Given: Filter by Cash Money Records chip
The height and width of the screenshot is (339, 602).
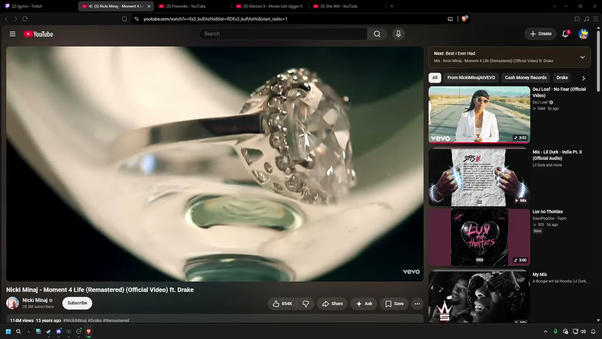Looking at the screenshot, I should point(526,78).
